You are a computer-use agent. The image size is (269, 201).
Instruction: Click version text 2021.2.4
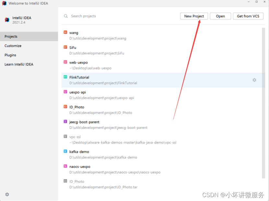click(x=19, y=22)
